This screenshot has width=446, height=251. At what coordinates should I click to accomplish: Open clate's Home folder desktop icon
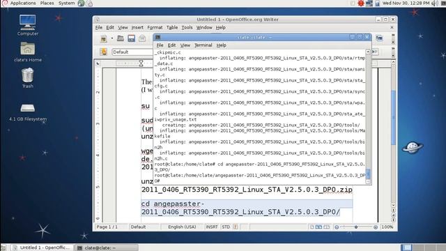click(28, 52)
